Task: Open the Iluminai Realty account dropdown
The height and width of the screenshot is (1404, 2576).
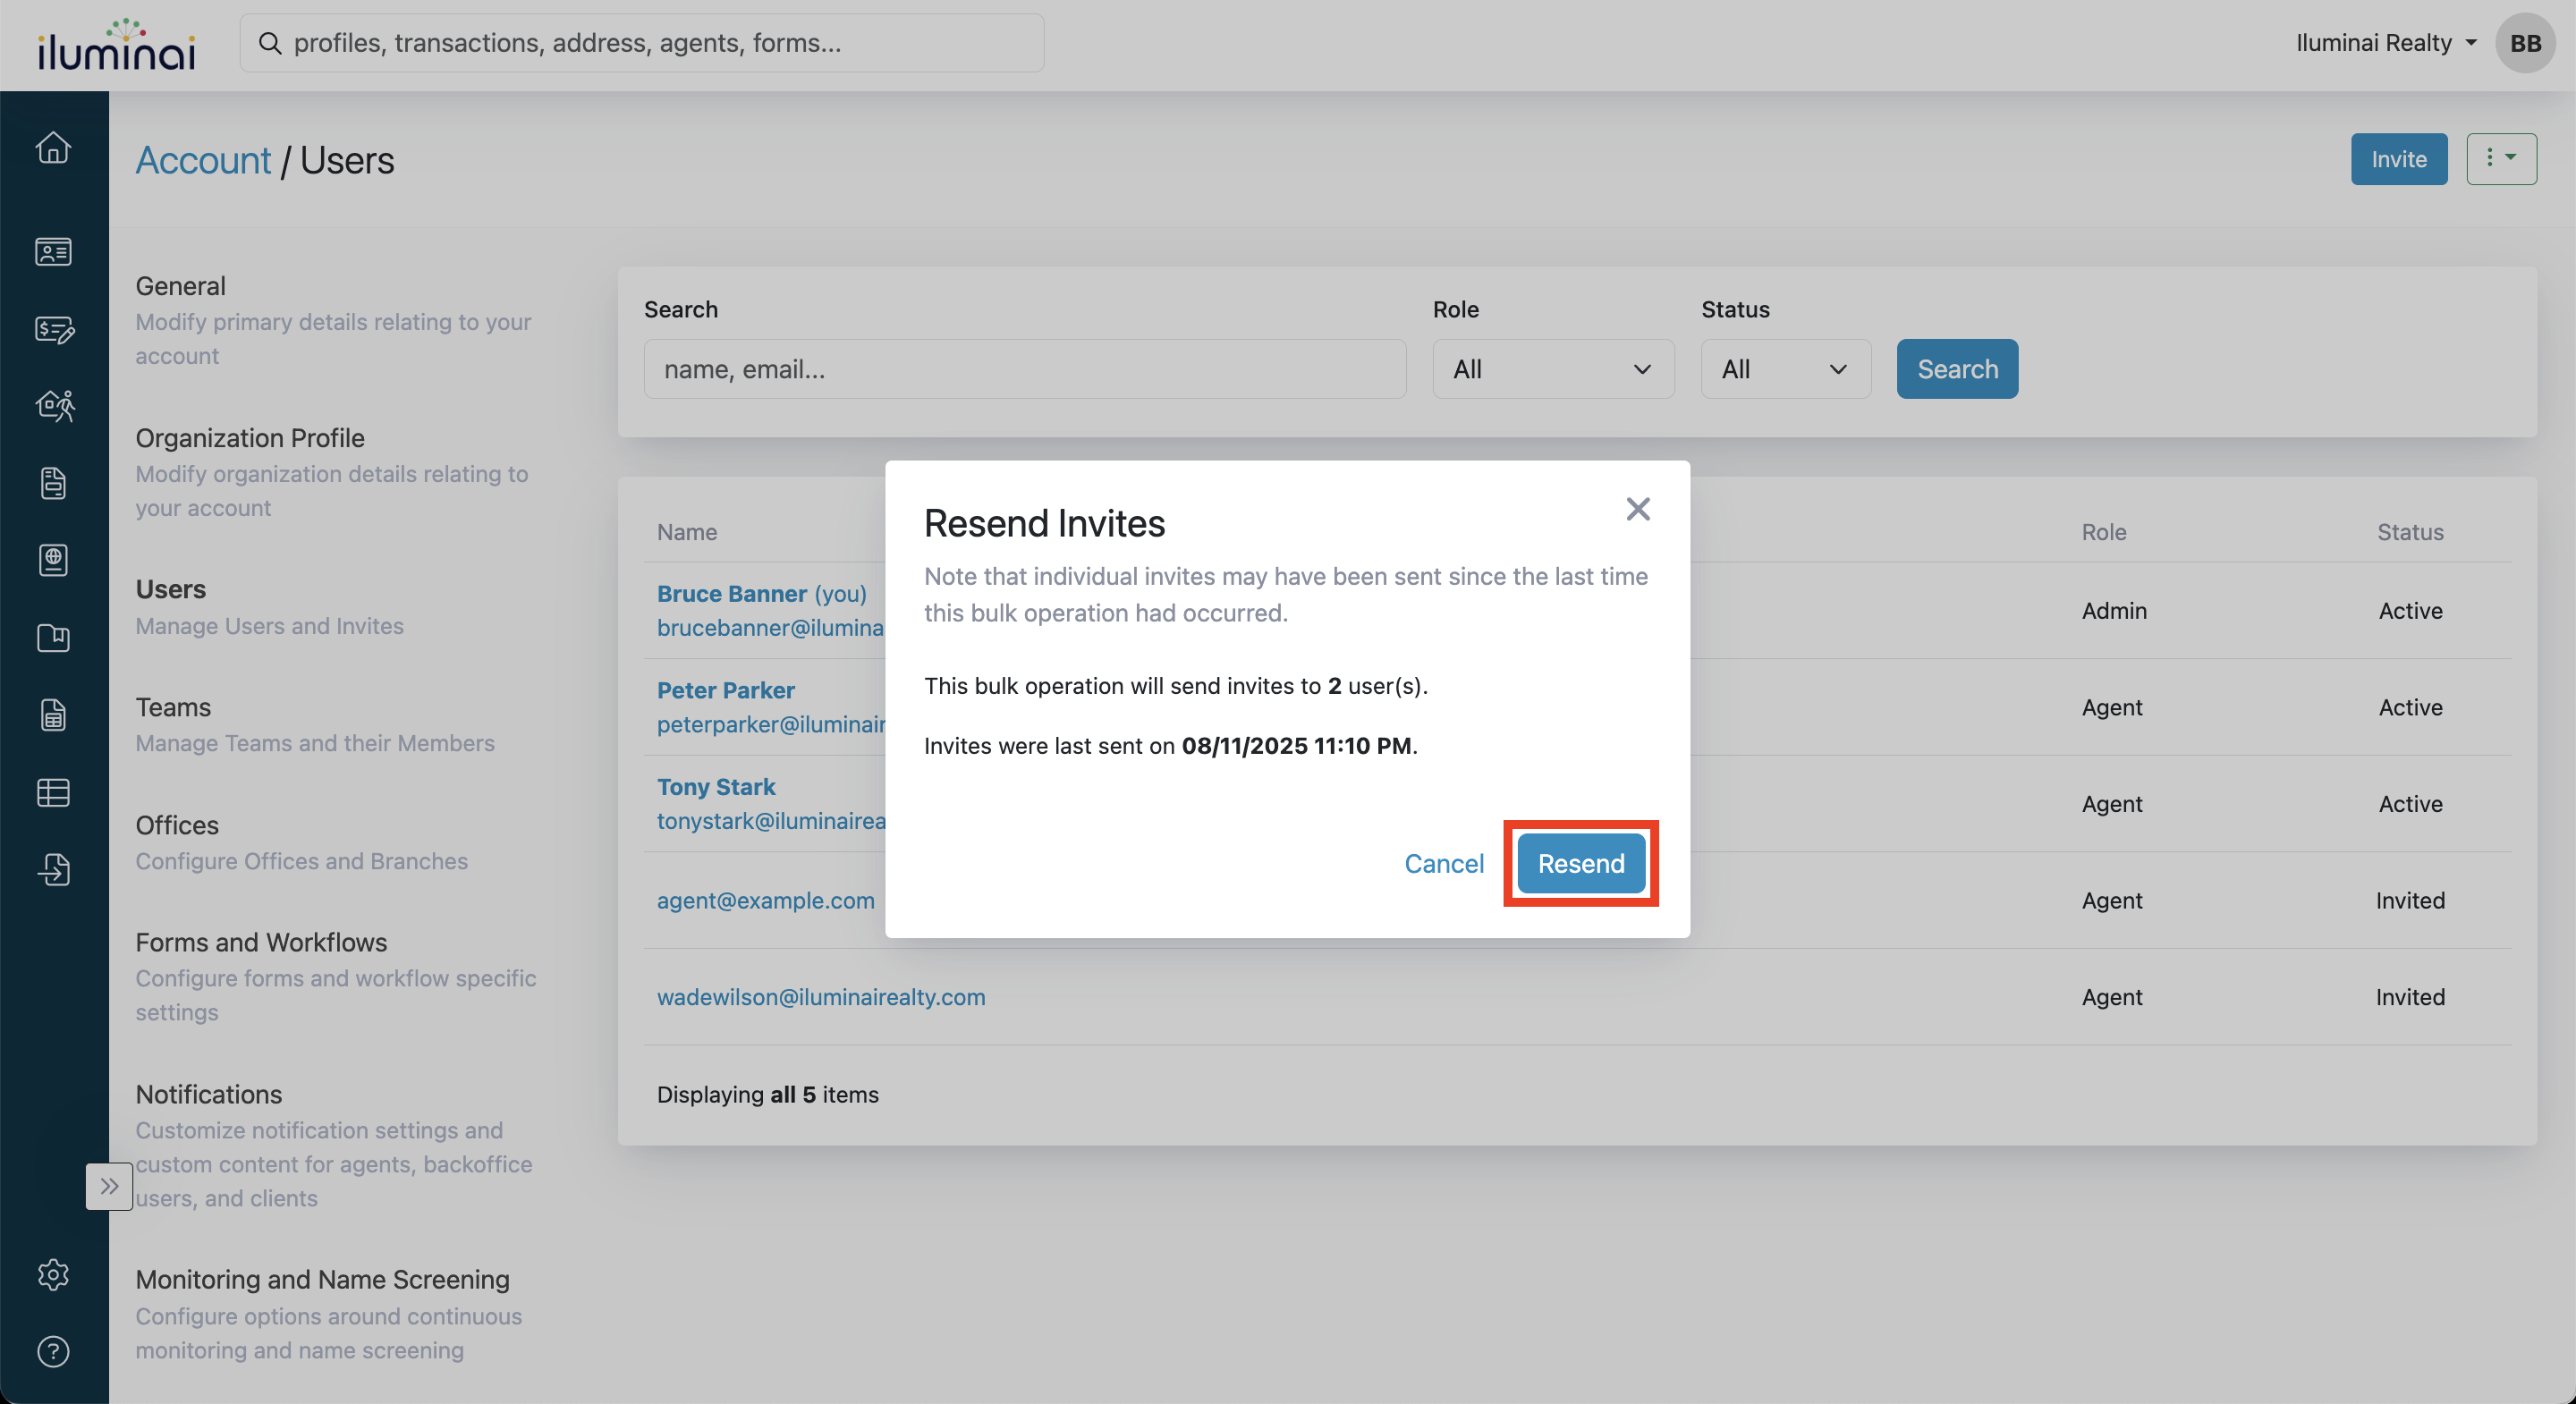Action: tap(2385, 43)
